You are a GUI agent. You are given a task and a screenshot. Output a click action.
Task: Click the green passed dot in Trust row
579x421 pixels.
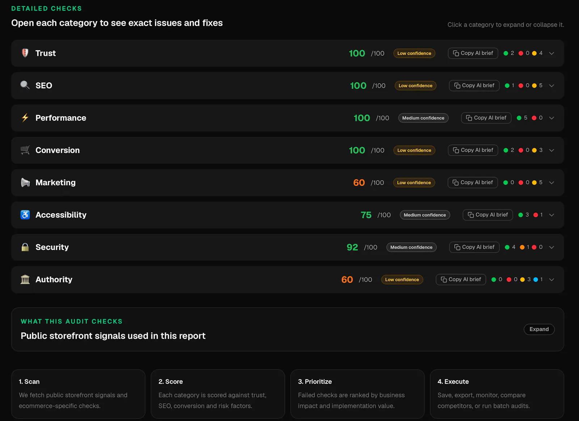click(506, 53)
